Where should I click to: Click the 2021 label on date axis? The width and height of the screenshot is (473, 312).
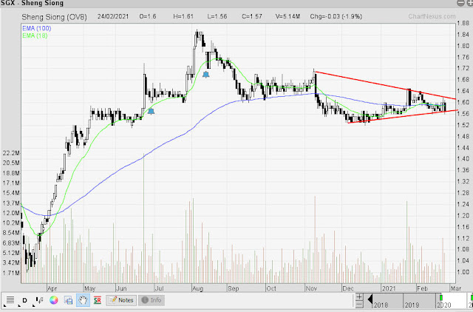[389, 288]
